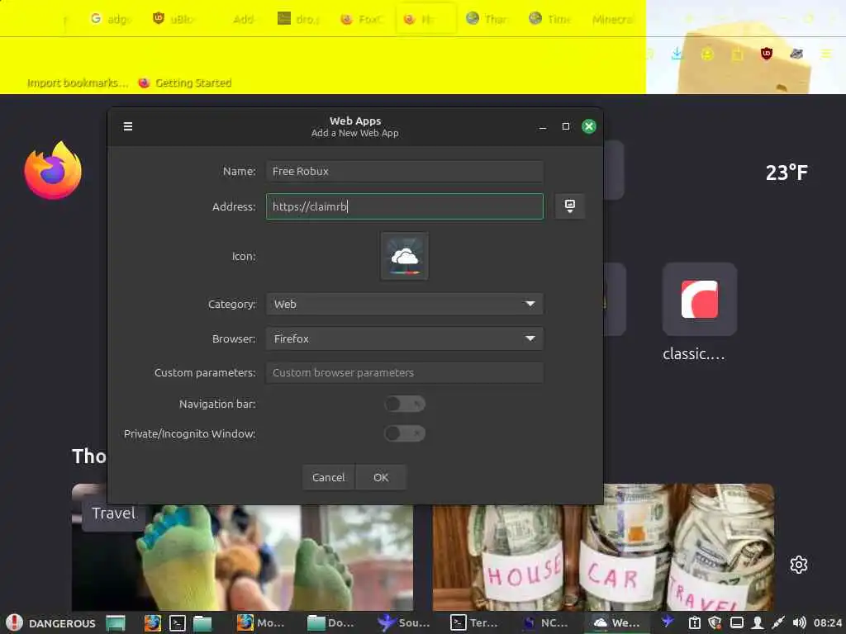846x634 pixels.
Task: Click the Firefox logo on new tab page
Action: pos(53,170)
